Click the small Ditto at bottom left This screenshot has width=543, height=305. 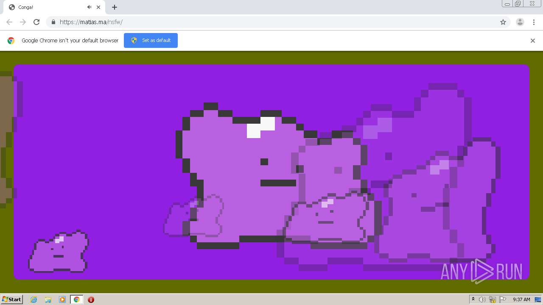pyautogui.click(x=59, y=252)
